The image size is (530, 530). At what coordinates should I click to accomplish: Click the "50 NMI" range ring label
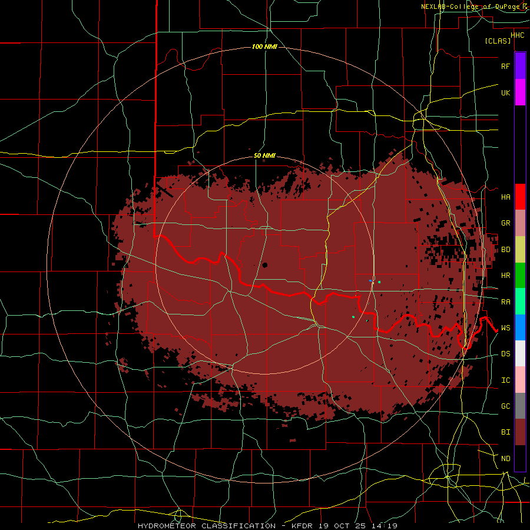tap(264, 156)
